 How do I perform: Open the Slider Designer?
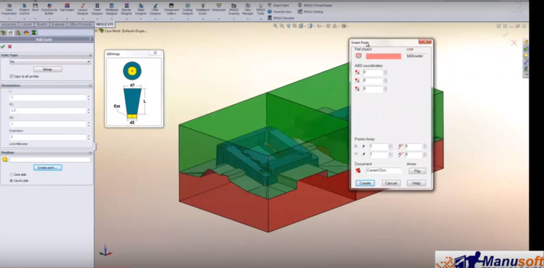pos(141,10)
